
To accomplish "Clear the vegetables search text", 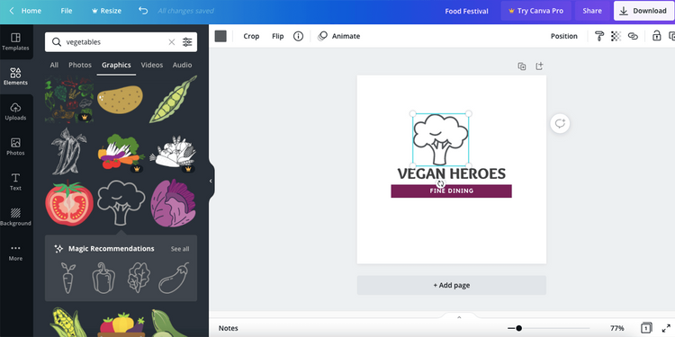I will tap(171, 42).
